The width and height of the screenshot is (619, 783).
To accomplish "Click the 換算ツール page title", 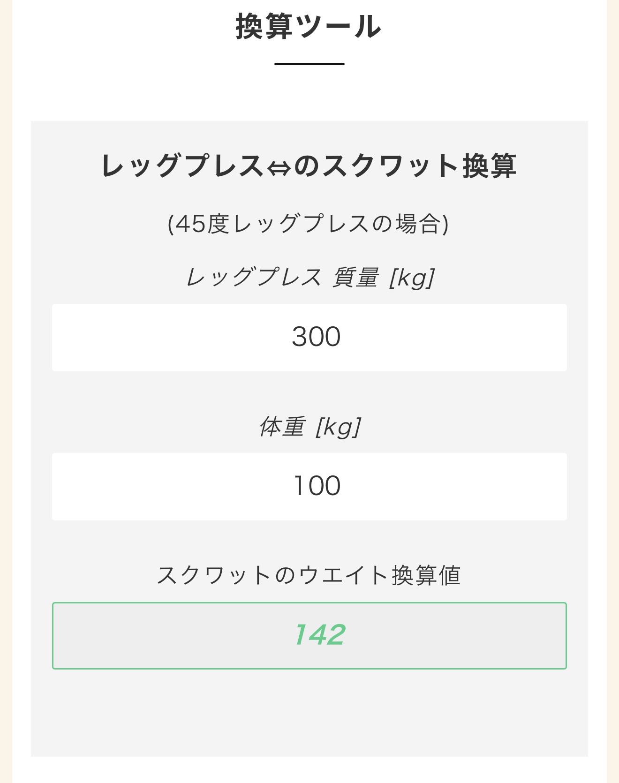I will tap(308, 27).
